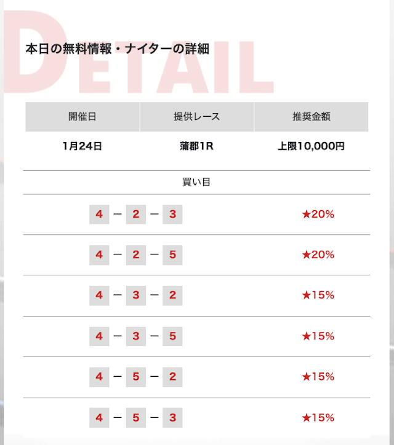Select the ★20% rating for 4-2-5
The image size is (394, 445).
[x=318, y=255]
